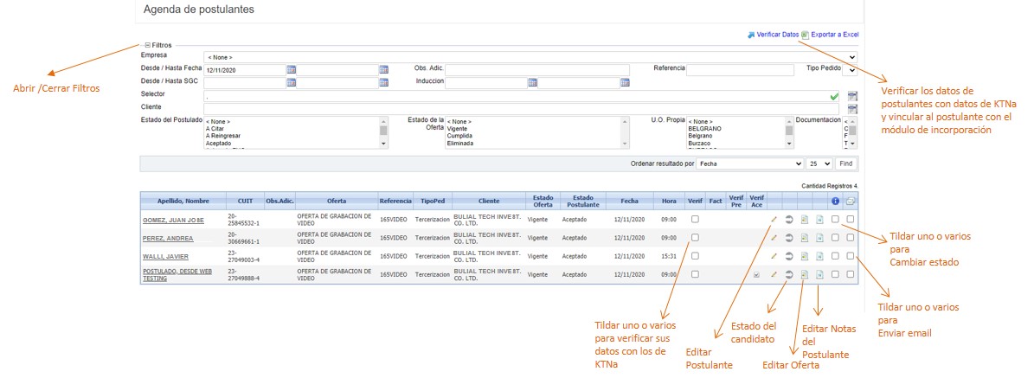Open calendar picker for Desde Fecha start date
Screen dimensions: 1034x378
tap(292, 69)
